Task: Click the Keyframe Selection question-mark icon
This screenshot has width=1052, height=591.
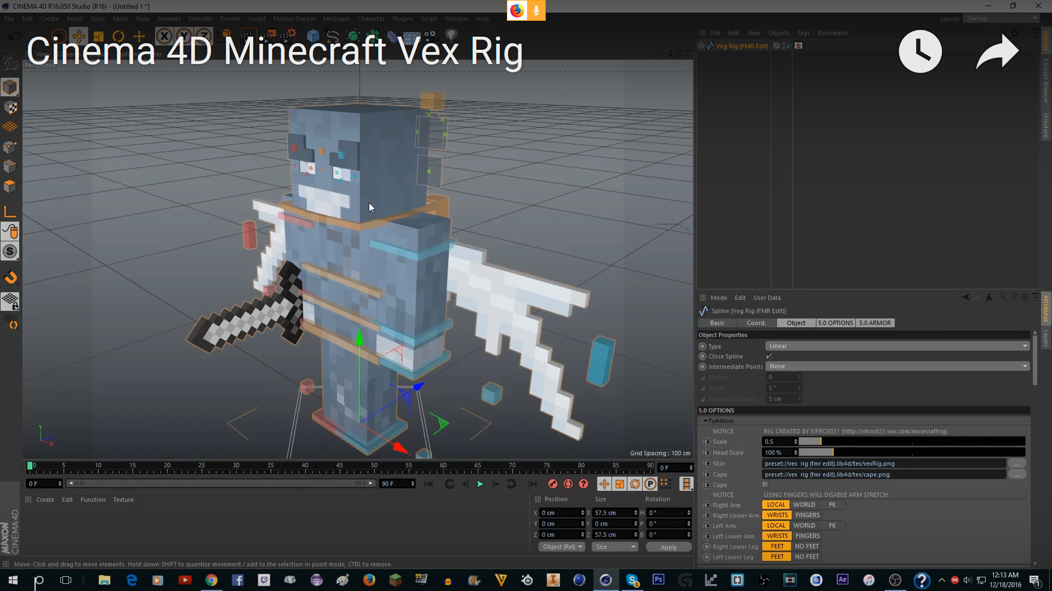Action: coord(584,484)
